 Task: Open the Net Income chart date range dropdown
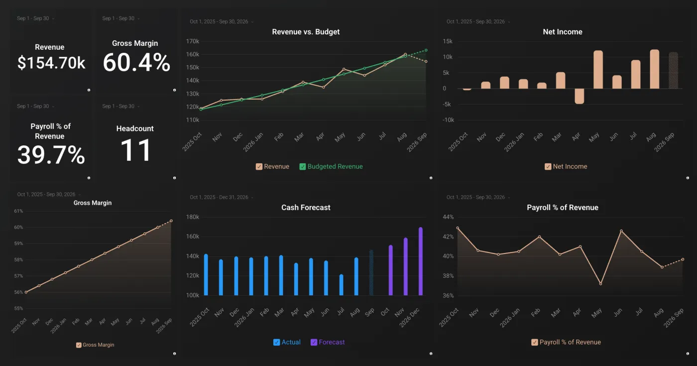pyautogui.click(x=478, y=21)
